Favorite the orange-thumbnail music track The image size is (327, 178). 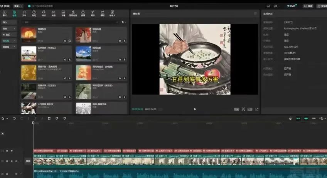tap(120, 78)
